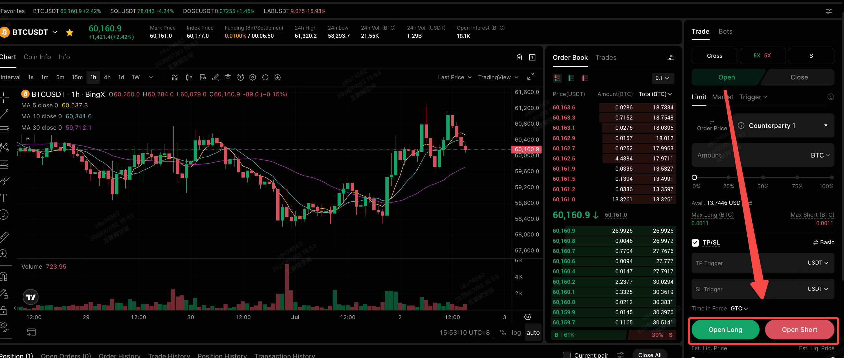This screenshot has height=358, width=844.
Task: Check the Current pair checkbox
Action: [x=567, y=355]
